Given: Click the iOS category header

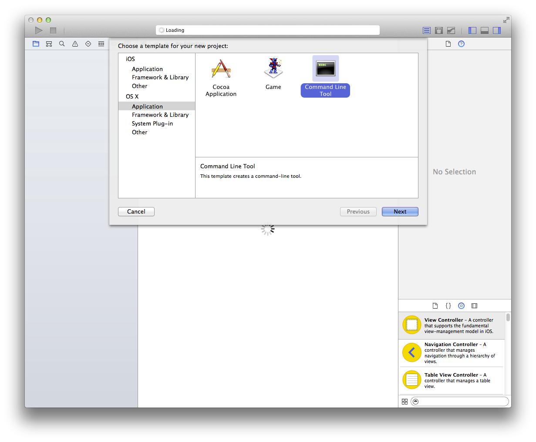Looking at the screenshot, I should click(130, 59).
